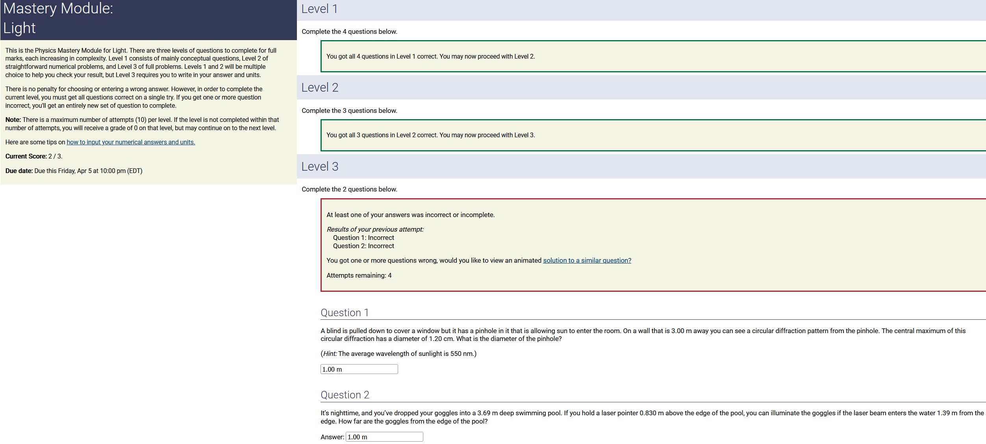Click the Level 2 section header
986x444 pixels.
320,87
